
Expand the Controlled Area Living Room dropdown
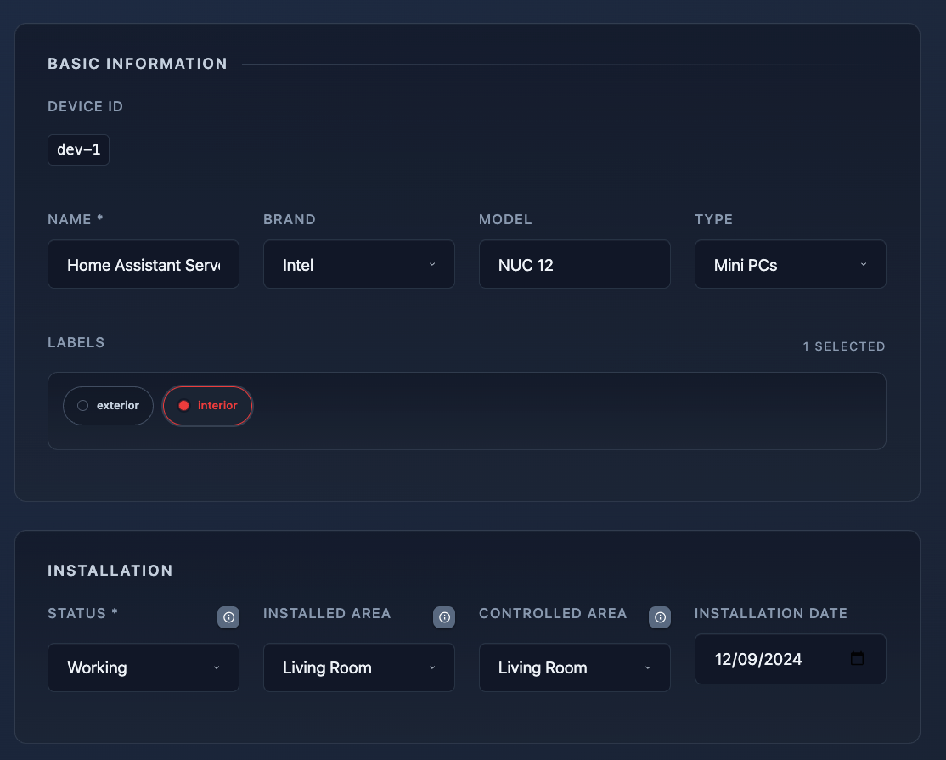click(574, 667)
